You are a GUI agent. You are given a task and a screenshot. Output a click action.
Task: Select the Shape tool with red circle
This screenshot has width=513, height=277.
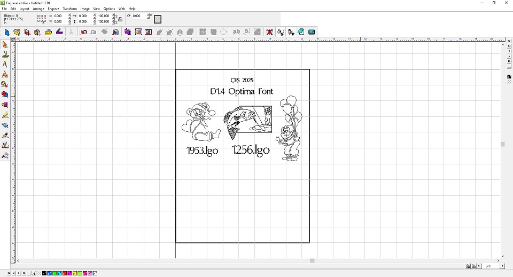coord(5,94)
